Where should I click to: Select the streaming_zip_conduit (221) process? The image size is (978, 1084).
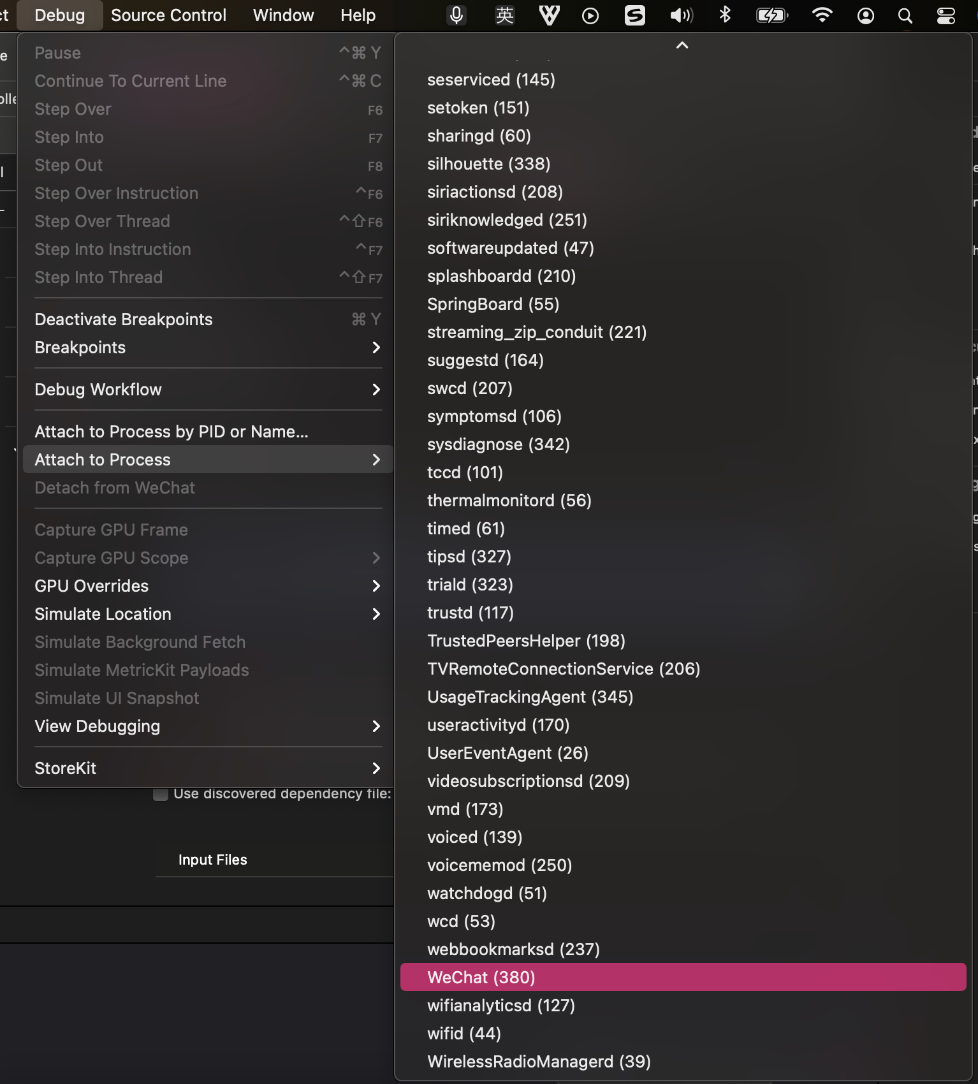683,332
